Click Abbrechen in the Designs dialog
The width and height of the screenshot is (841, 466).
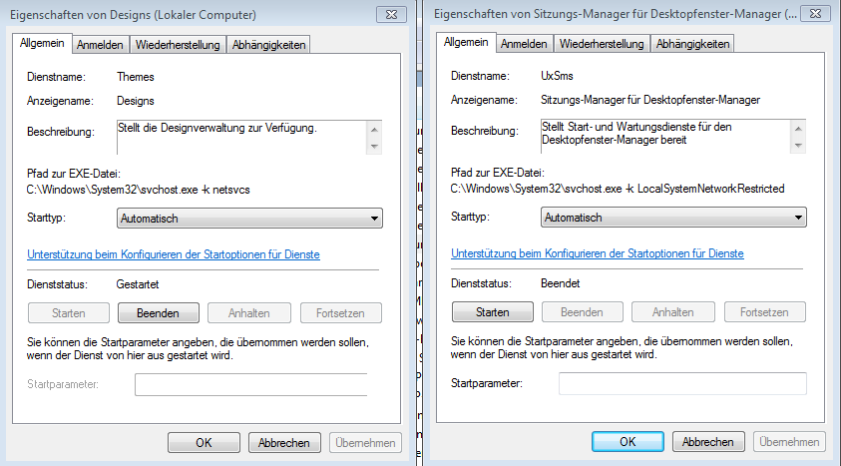tap(284, 442)
